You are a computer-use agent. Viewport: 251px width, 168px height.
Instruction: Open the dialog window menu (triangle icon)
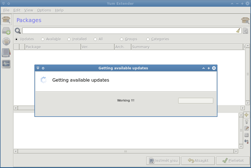[38, 68]
